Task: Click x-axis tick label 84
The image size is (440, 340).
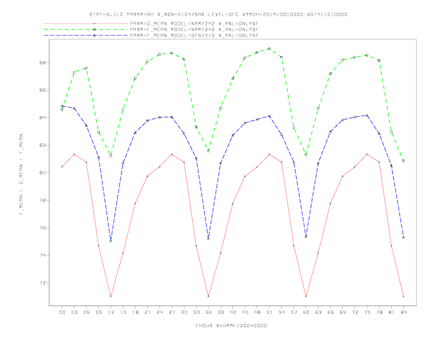Action: coord(403,312)
